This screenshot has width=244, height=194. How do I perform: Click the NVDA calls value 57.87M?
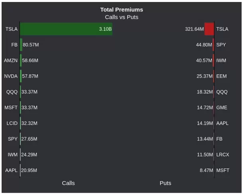(x=30, y=76)
